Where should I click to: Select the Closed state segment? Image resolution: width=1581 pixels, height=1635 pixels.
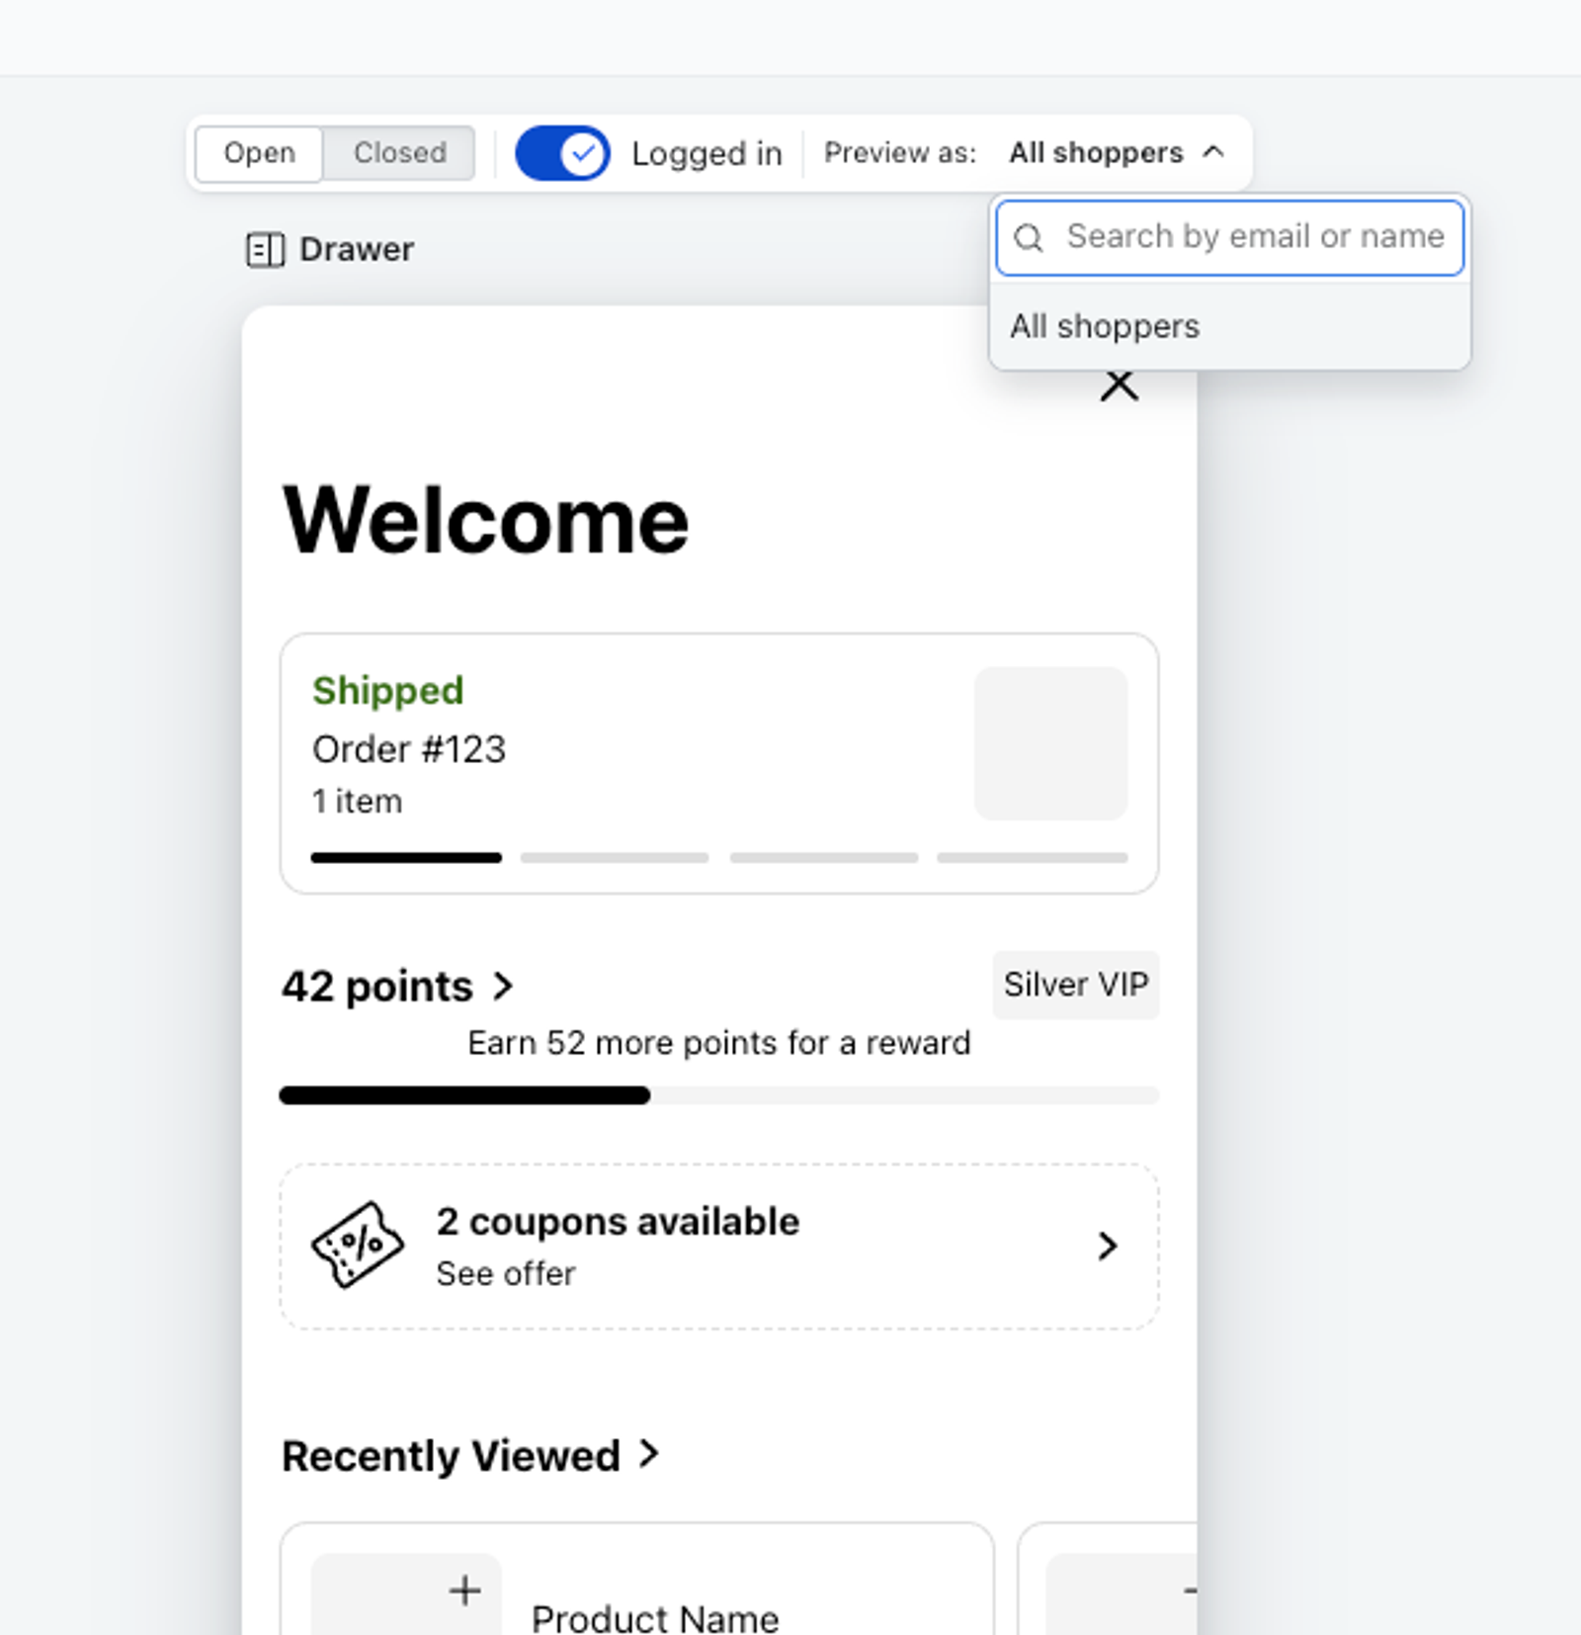[399, 153]
